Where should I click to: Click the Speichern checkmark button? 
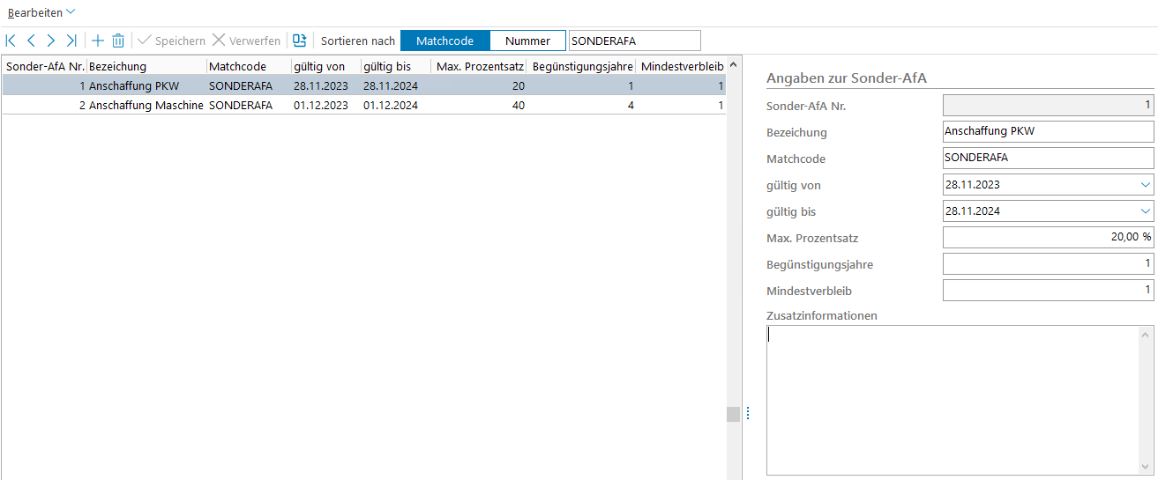[172, 41]
